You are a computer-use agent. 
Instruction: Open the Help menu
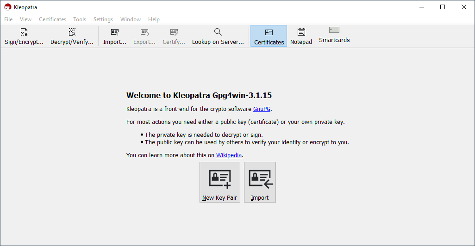point(154,19)
